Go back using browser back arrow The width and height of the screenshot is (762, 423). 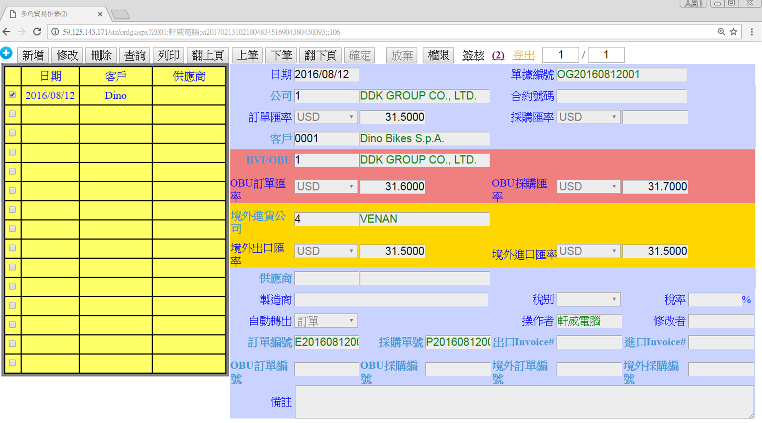coord(6,32)
